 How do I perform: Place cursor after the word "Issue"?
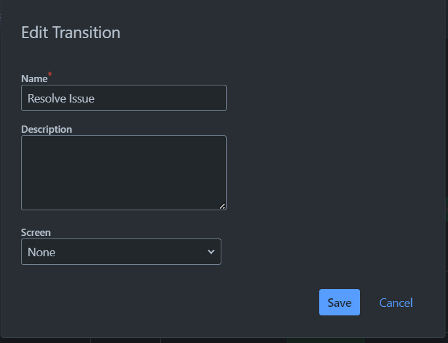coord(95,99)
